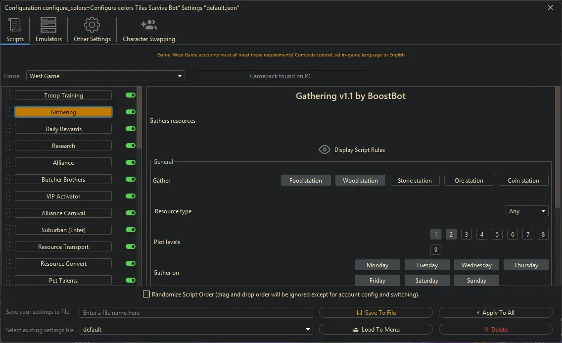The image size is (562, 343).
Task: Open the Scripts tab icon
Action: coord(15,25)
